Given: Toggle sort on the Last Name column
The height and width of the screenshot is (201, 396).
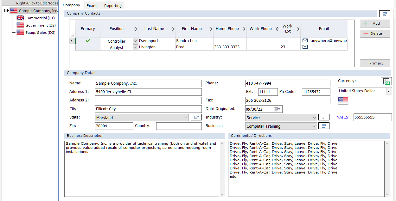Looking at the screenshot, I should 173,28.
